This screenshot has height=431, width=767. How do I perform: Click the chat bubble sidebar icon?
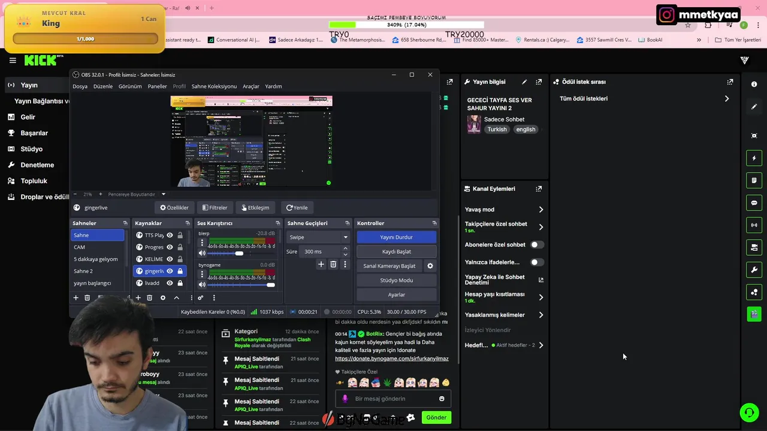[754, 203]
